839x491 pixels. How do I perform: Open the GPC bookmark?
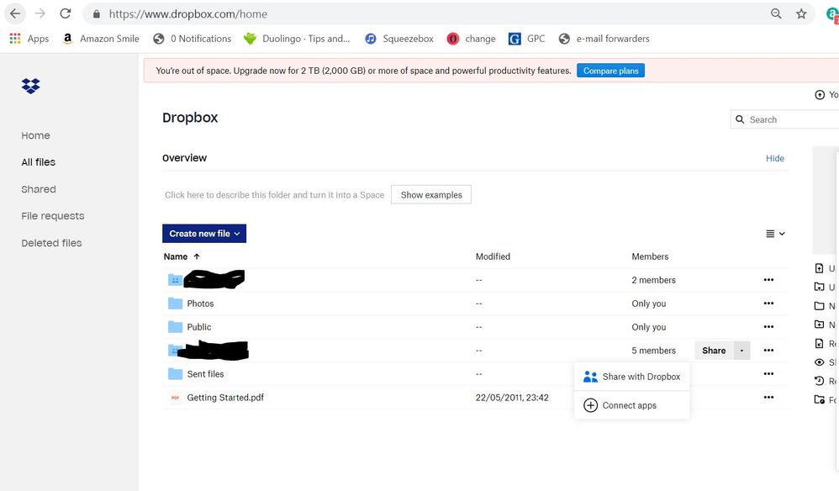pos(526,39)
